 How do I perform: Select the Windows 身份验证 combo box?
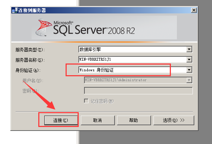pyautogui.click(x=135, y=70)
